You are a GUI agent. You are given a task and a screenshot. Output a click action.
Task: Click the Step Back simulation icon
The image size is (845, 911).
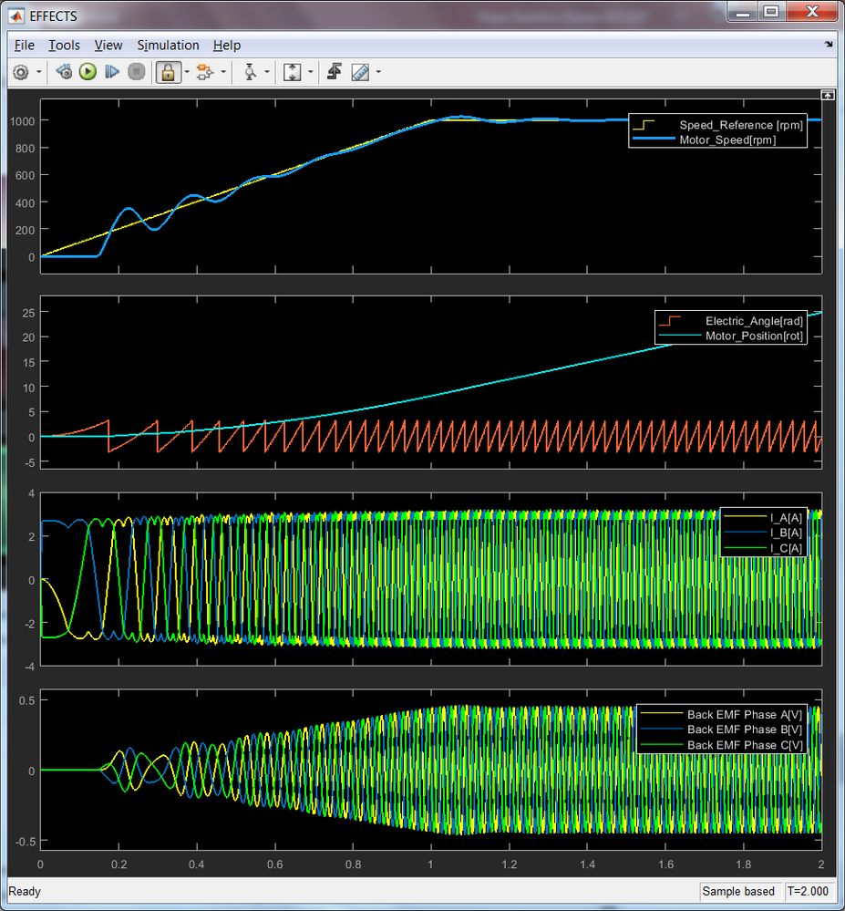[64, 72]
